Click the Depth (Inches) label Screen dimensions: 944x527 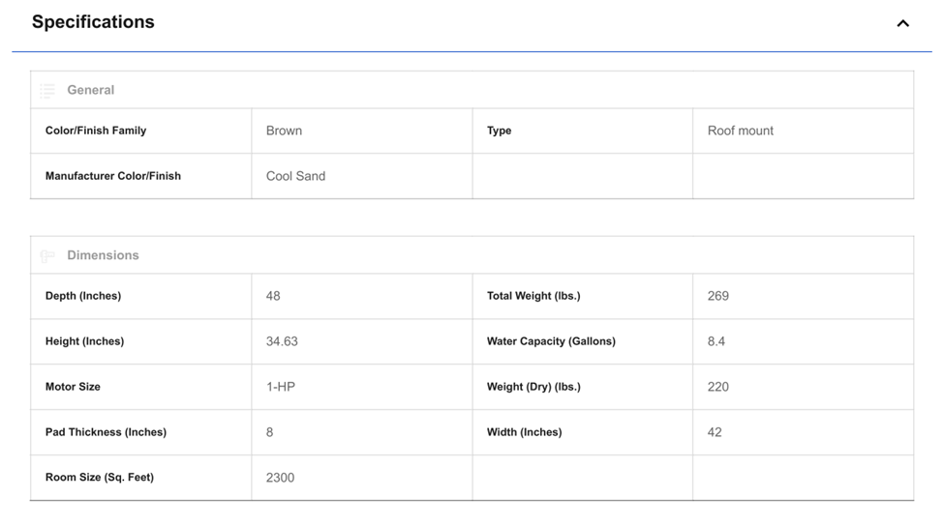click(x=83, y=296)
